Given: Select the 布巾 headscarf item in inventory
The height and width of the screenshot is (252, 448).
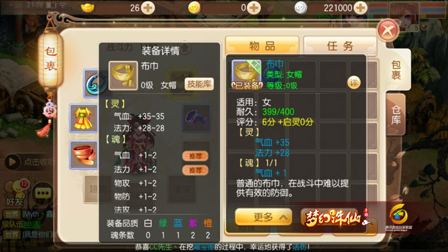Looking at the screenshot, I should click(247, 74).
